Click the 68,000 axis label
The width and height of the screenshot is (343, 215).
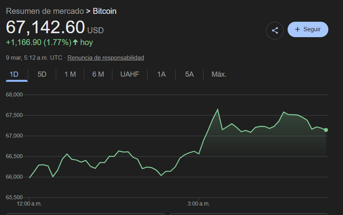coord(14,94)
